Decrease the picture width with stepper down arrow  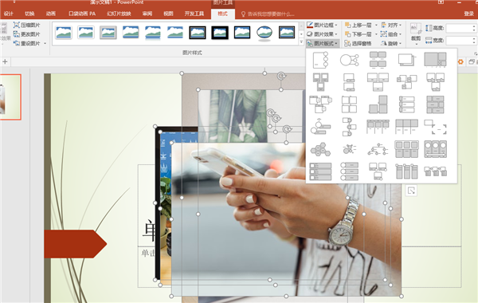pyautogui.click(x=474, y=42)
